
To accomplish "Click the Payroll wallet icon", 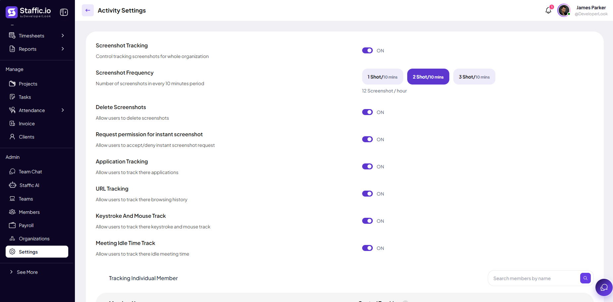I will pyautogui.click(x=12, y=225).
